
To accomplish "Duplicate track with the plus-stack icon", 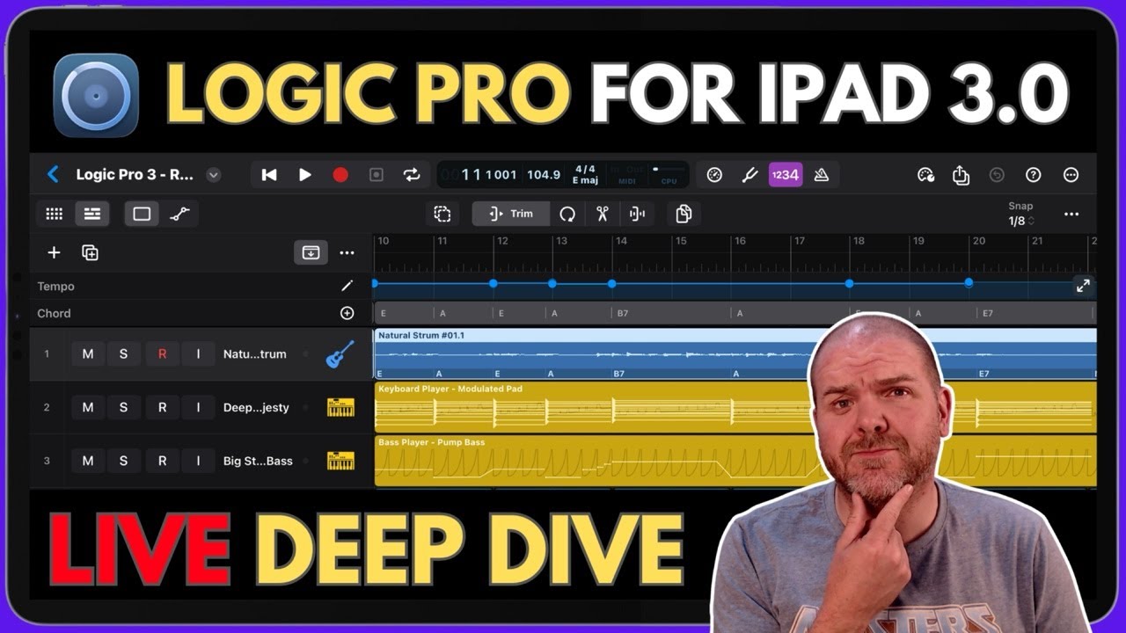I will [x=90, y=253].
